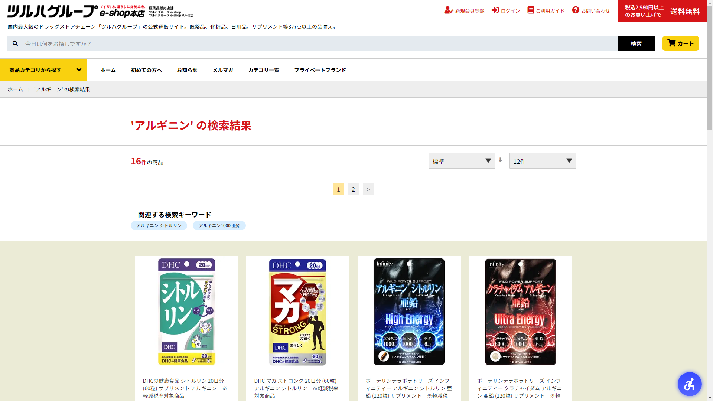
Task: Open the 12件 items-per-page dropdown
Action: [542, 161]
